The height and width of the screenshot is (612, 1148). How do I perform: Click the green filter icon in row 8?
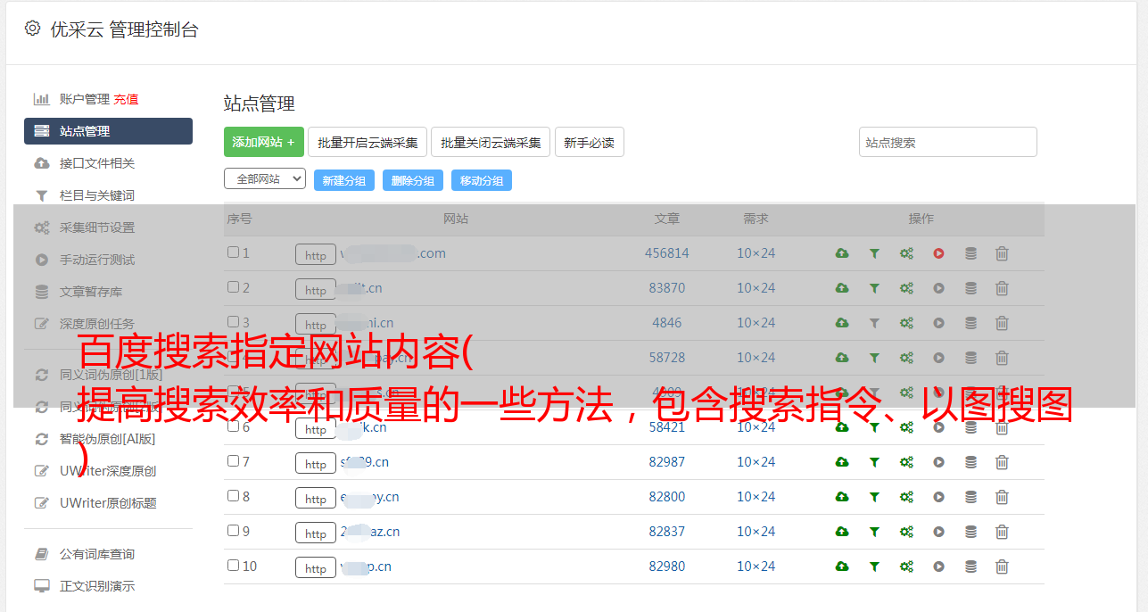[874, 497]
